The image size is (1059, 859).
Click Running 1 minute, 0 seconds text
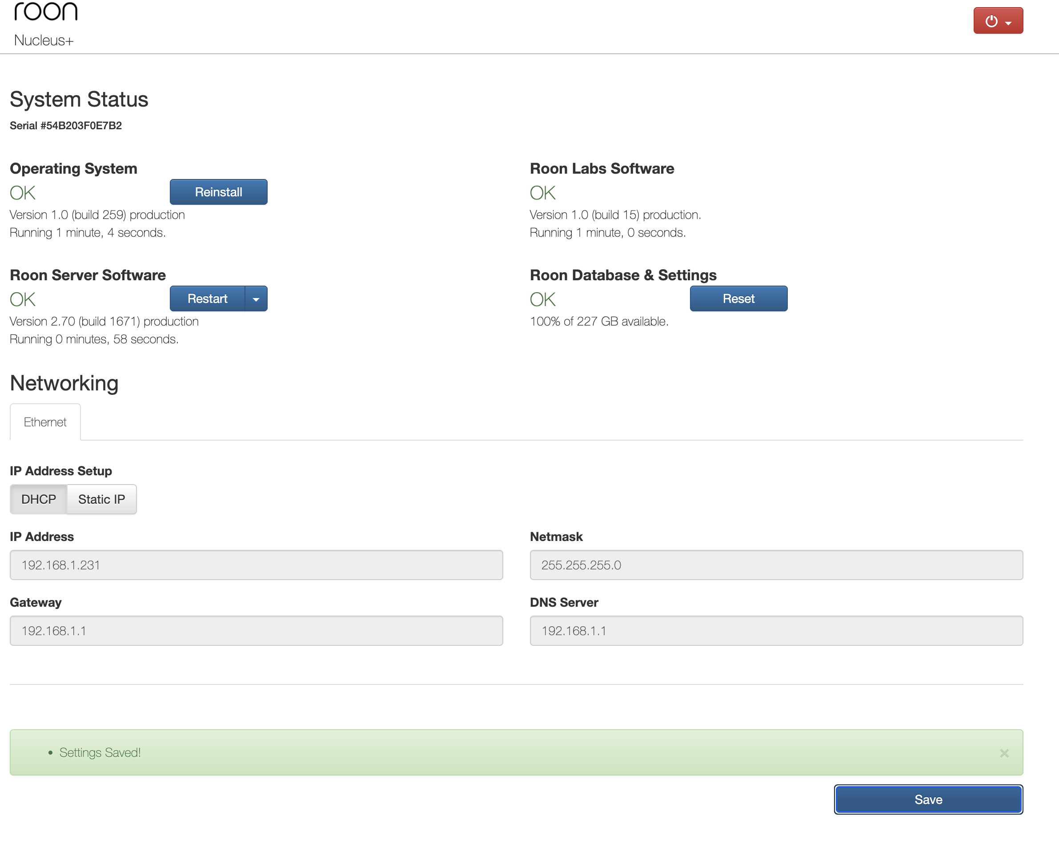(608, 233)
